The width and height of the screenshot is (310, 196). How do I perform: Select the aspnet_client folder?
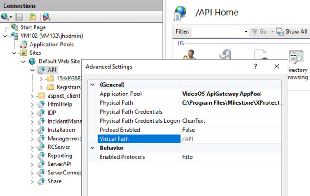(64, 96)
